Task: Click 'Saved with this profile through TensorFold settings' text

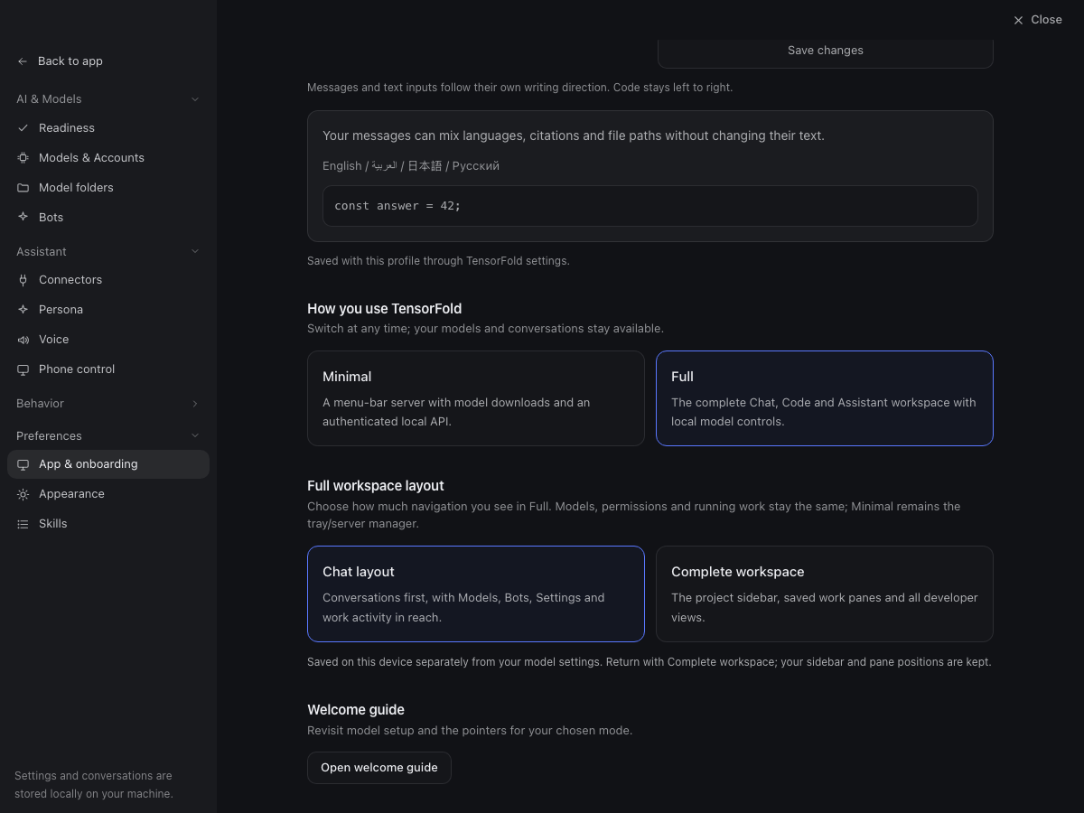Action: point(439,261)
